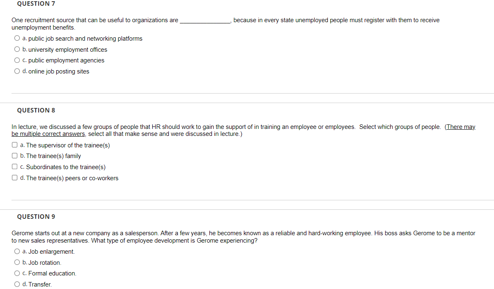
Task: Select 'online job posting sites' in Question 7
Action: pos(17,71)
